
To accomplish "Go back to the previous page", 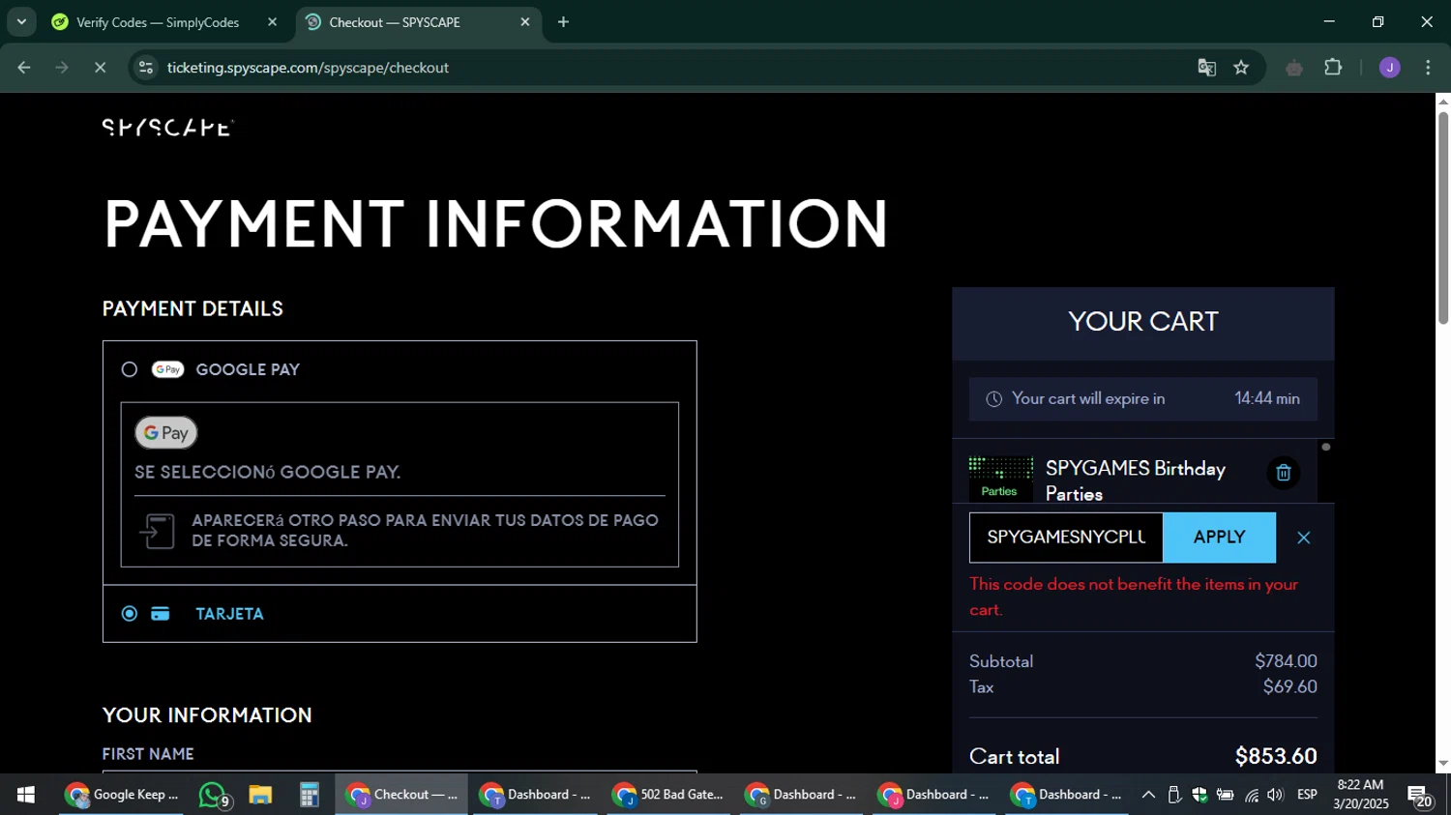I will [x=24, y=68].
